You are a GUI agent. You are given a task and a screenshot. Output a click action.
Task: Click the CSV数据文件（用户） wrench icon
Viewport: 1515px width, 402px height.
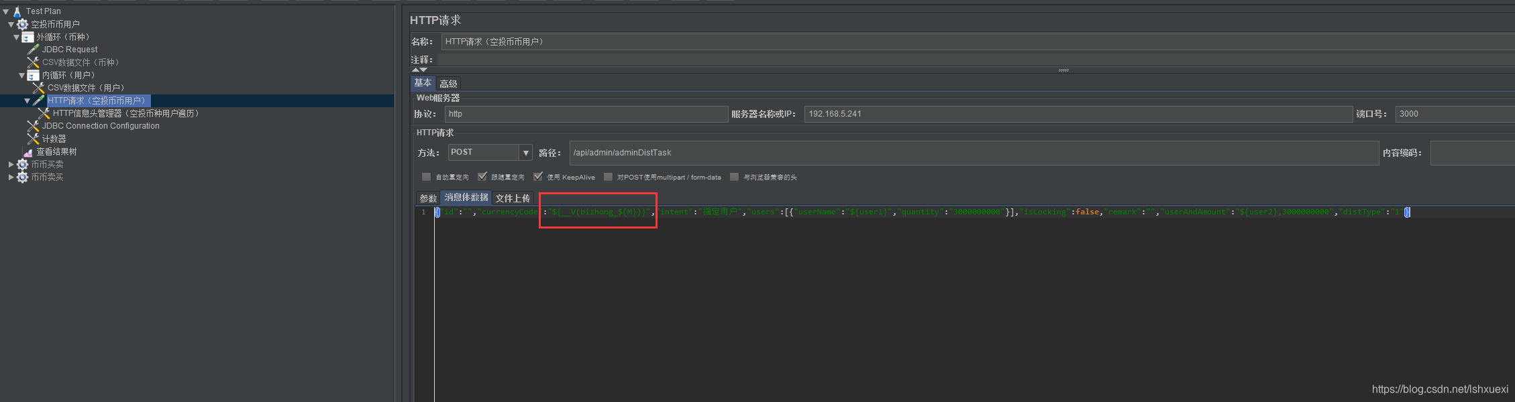(x=39, y=88)
